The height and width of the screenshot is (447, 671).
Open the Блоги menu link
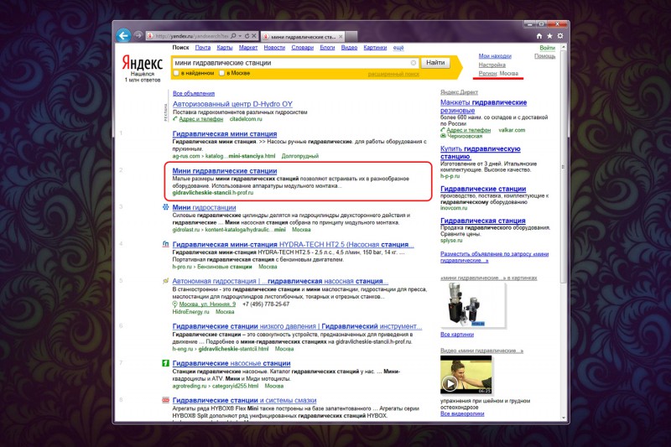[x=327, y=48]
